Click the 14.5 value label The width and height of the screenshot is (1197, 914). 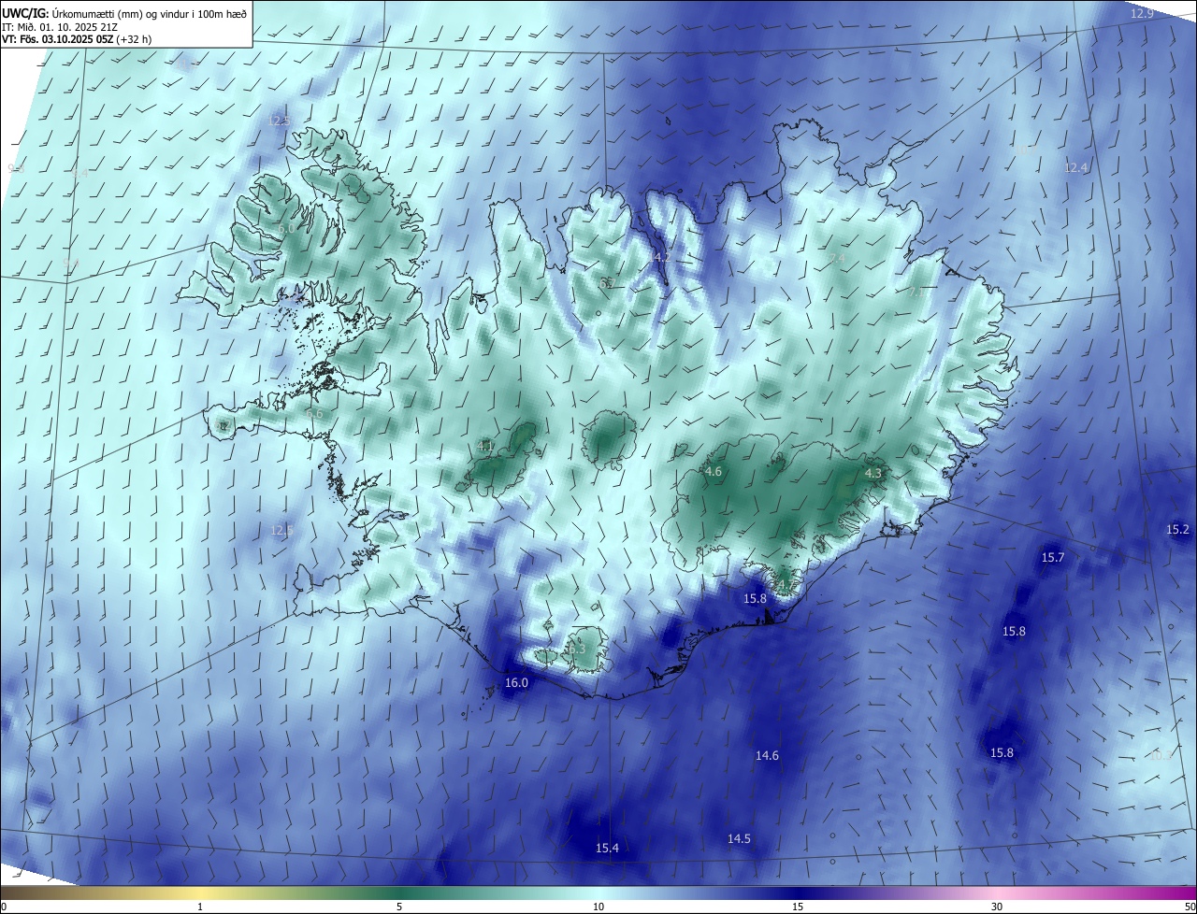739,838
